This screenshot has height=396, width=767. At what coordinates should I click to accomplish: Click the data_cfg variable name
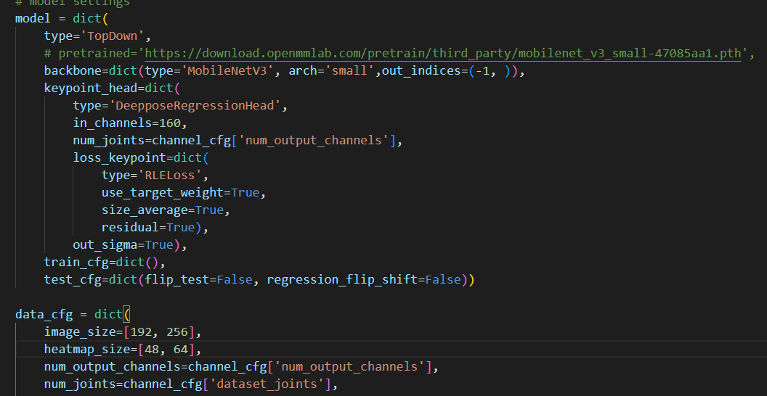point(44,315)
